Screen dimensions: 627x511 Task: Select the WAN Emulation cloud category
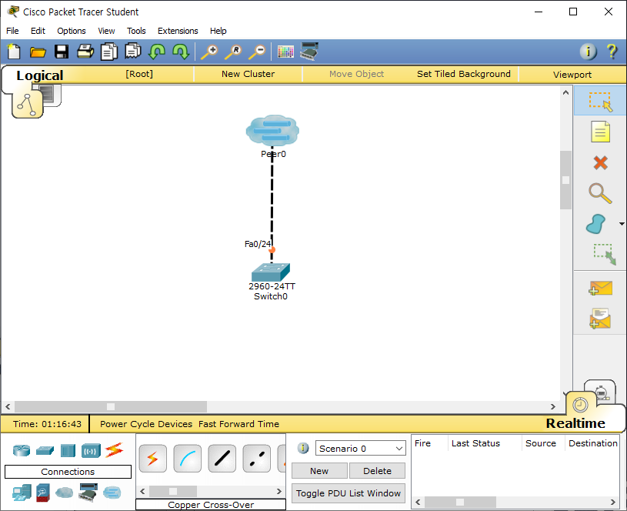tap(65, 493)
